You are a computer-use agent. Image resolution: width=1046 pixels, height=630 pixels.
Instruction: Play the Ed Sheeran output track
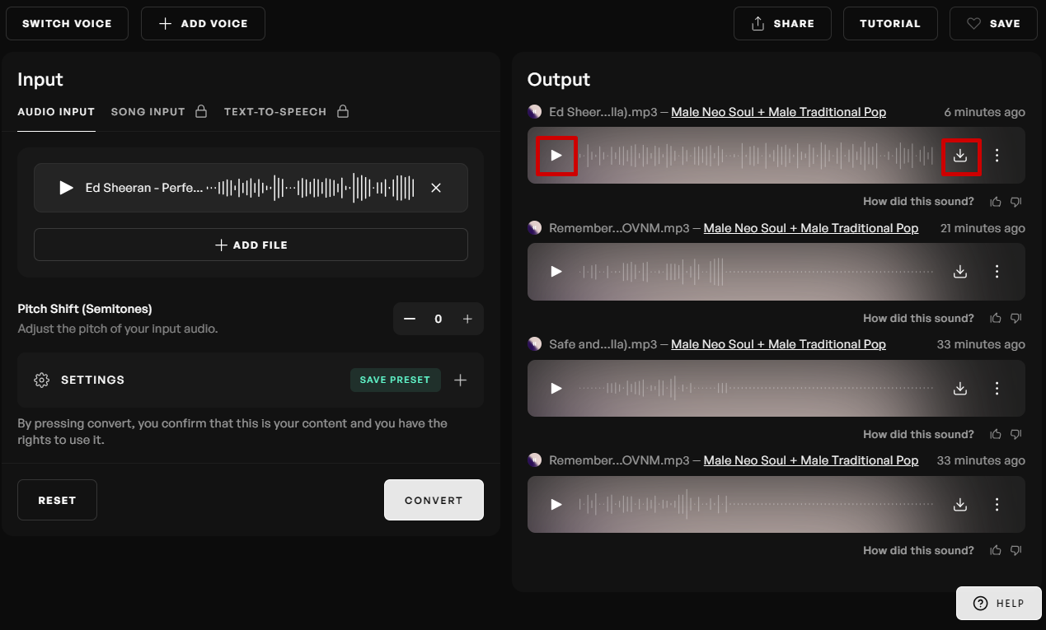click(556, 156)
